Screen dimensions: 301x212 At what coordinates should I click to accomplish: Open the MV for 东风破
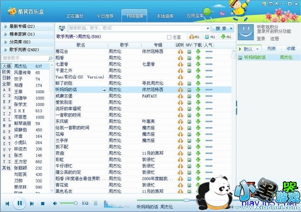[189, 122]
